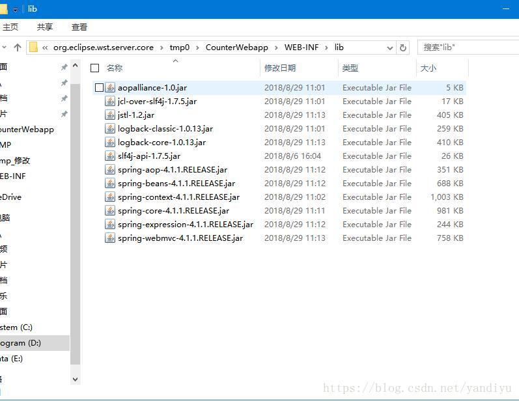The height and width of the screenshot is (401, 519).
Task: Click inside the 搜索"lib" search box
Action: pyautogui.click(x=468, y=48)
